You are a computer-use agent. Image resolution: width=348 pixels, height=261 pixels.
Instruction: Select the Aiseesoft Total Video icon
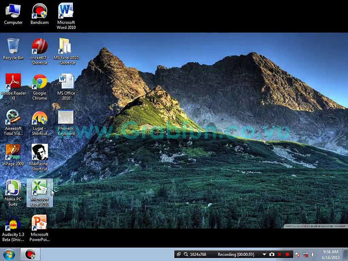click(13, 122)
